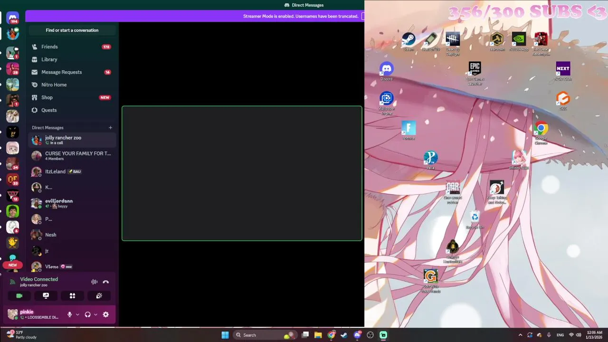Click the Video Connected status text
The height and width of the screenshot is (342, 608).
click(39, 279)
